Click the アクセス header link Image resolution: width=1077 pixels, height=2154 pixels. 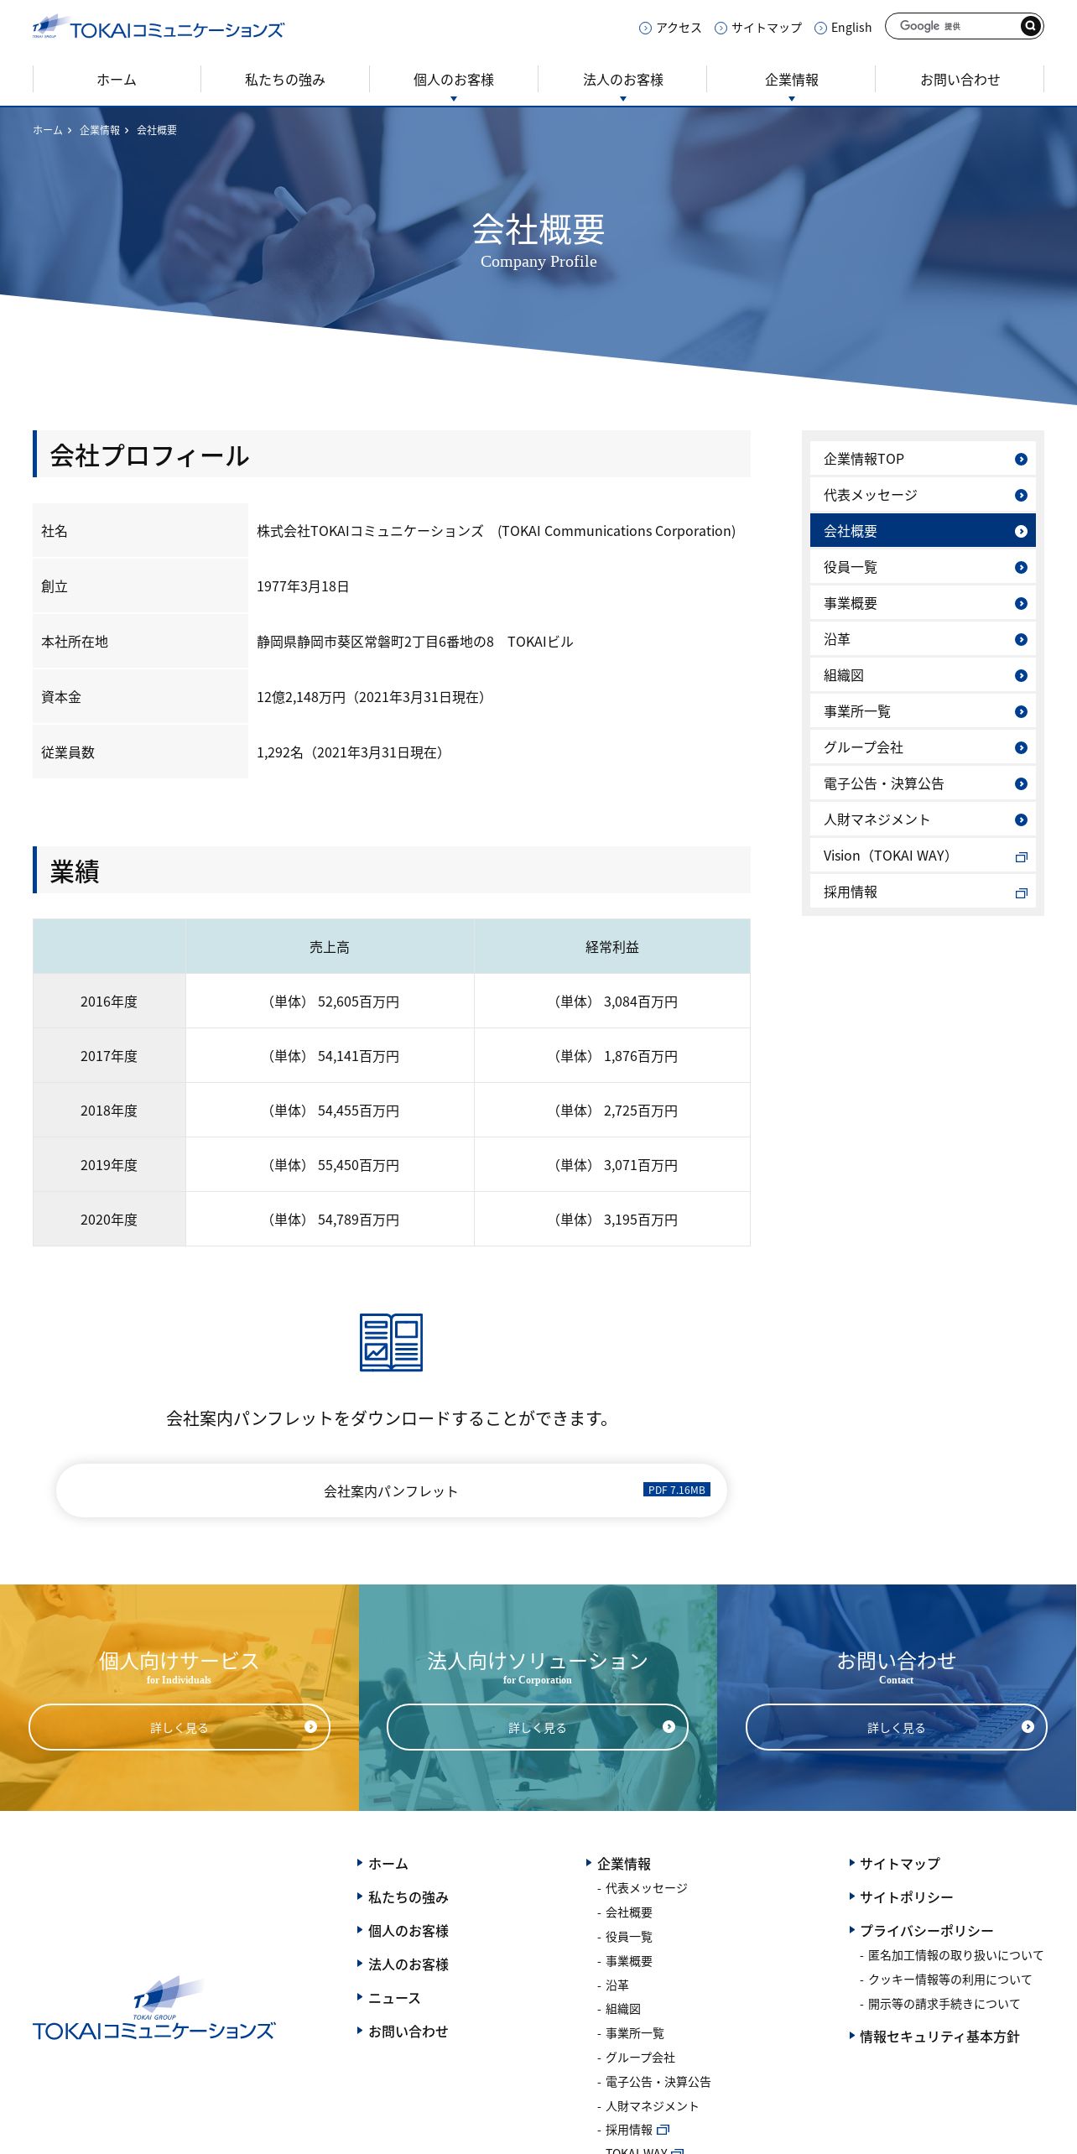[x=679, y=28]
